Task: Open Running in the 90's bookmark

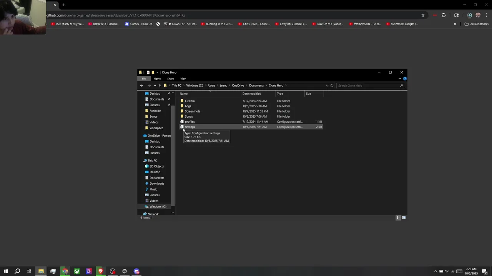Action: tap(217, 24)
